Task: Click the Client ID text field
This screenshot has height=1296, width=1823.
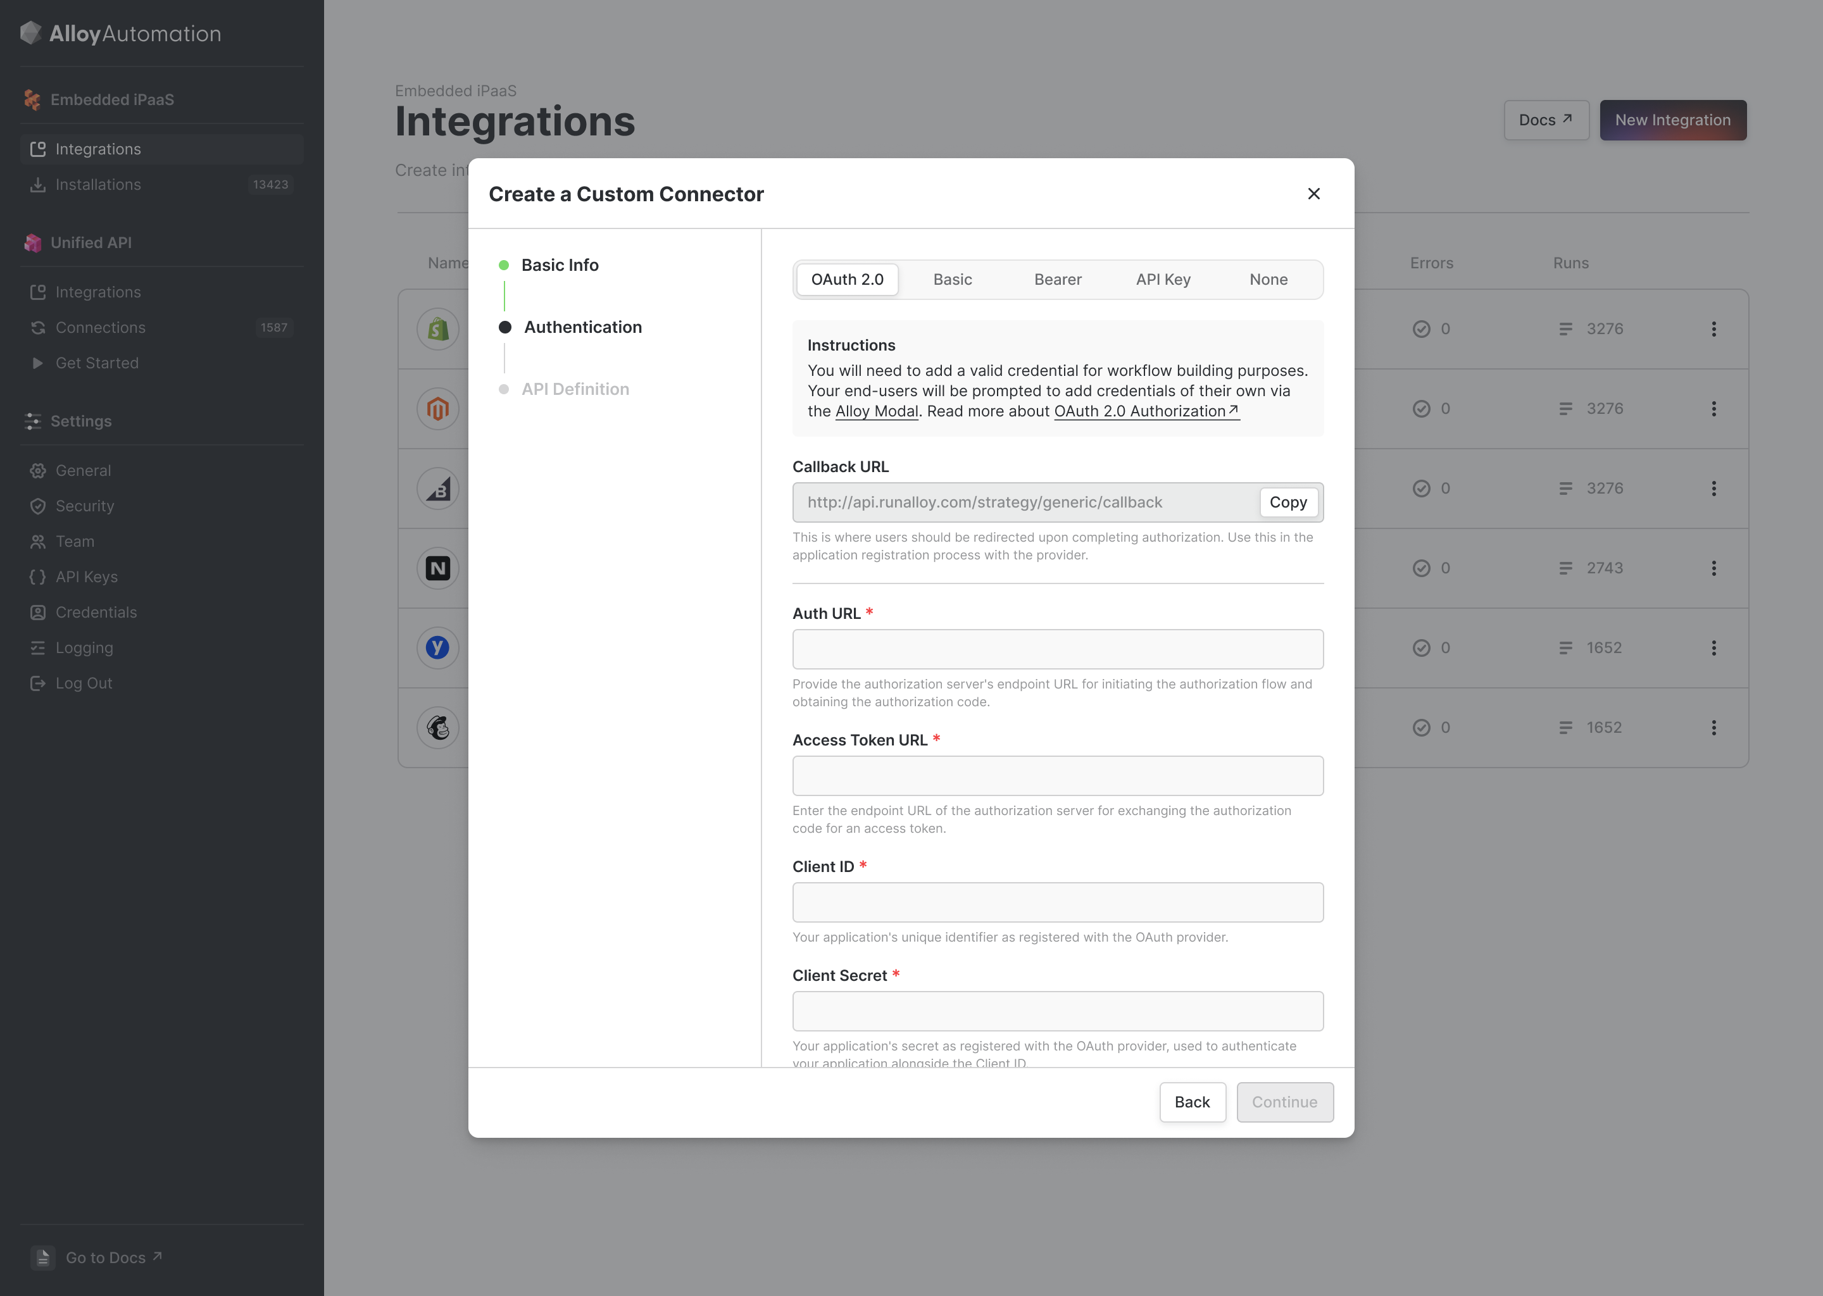Action: click(x=1058, y=902)
